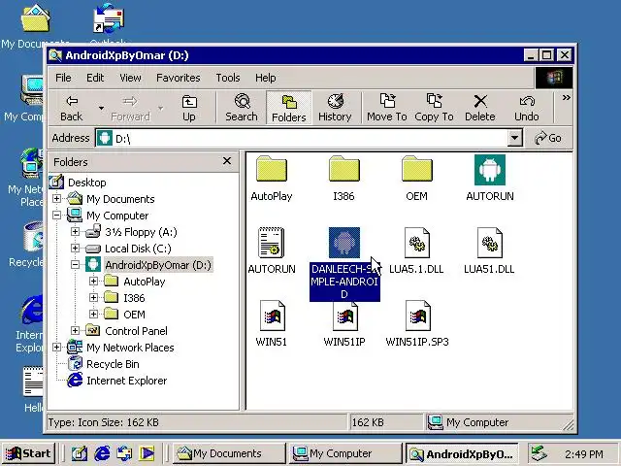Expand Control Panel tree node
This screenshot has width=621, height=466.
75,330
